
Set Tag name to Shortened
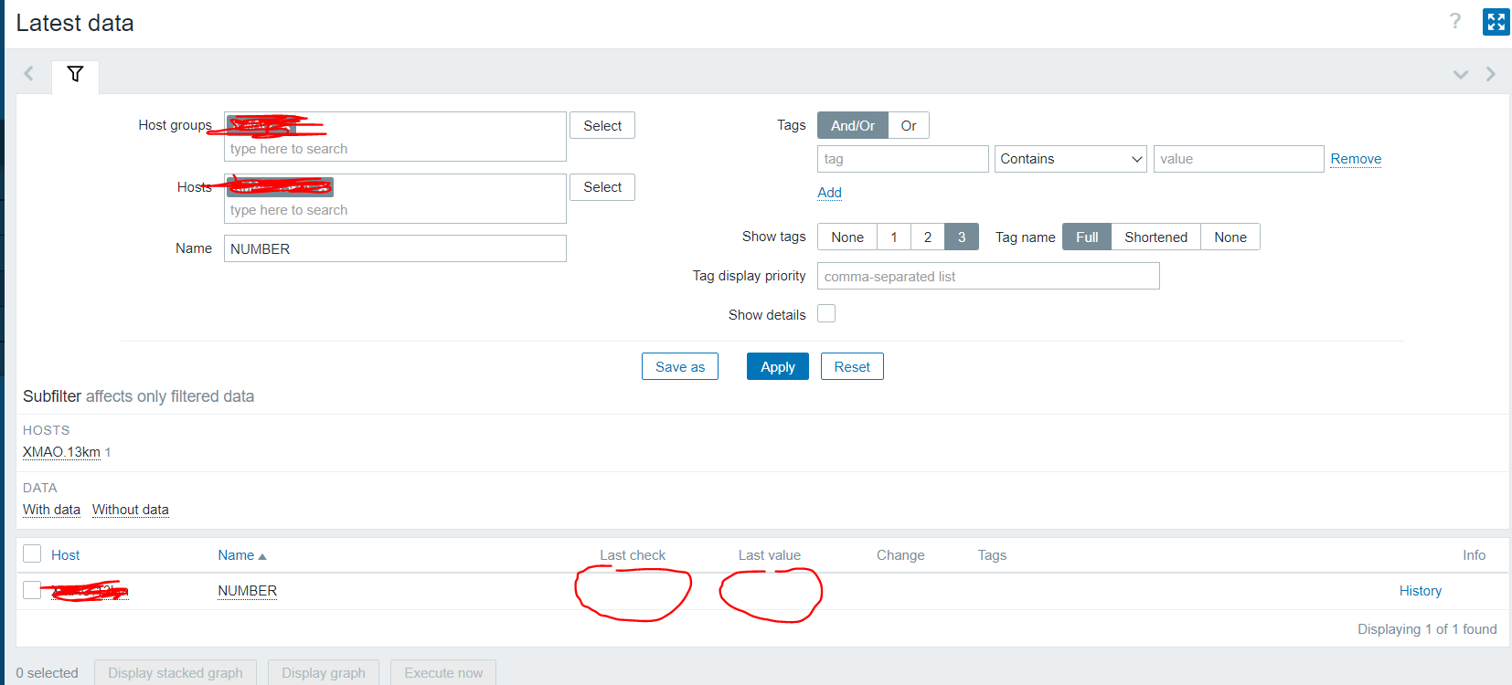pos(1156,237)
